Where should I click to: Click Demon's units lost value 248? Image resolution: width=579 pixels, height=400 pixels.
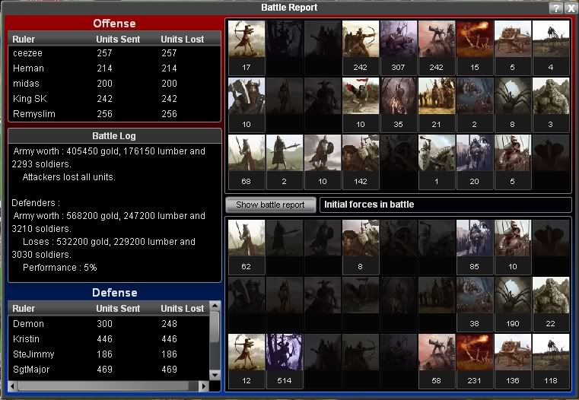pos(169,324)
